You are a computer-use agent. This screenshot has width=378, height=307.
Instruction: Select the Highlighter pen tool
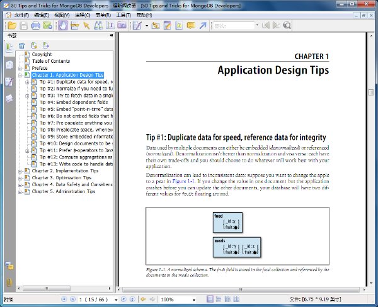(x=156, y=25)
